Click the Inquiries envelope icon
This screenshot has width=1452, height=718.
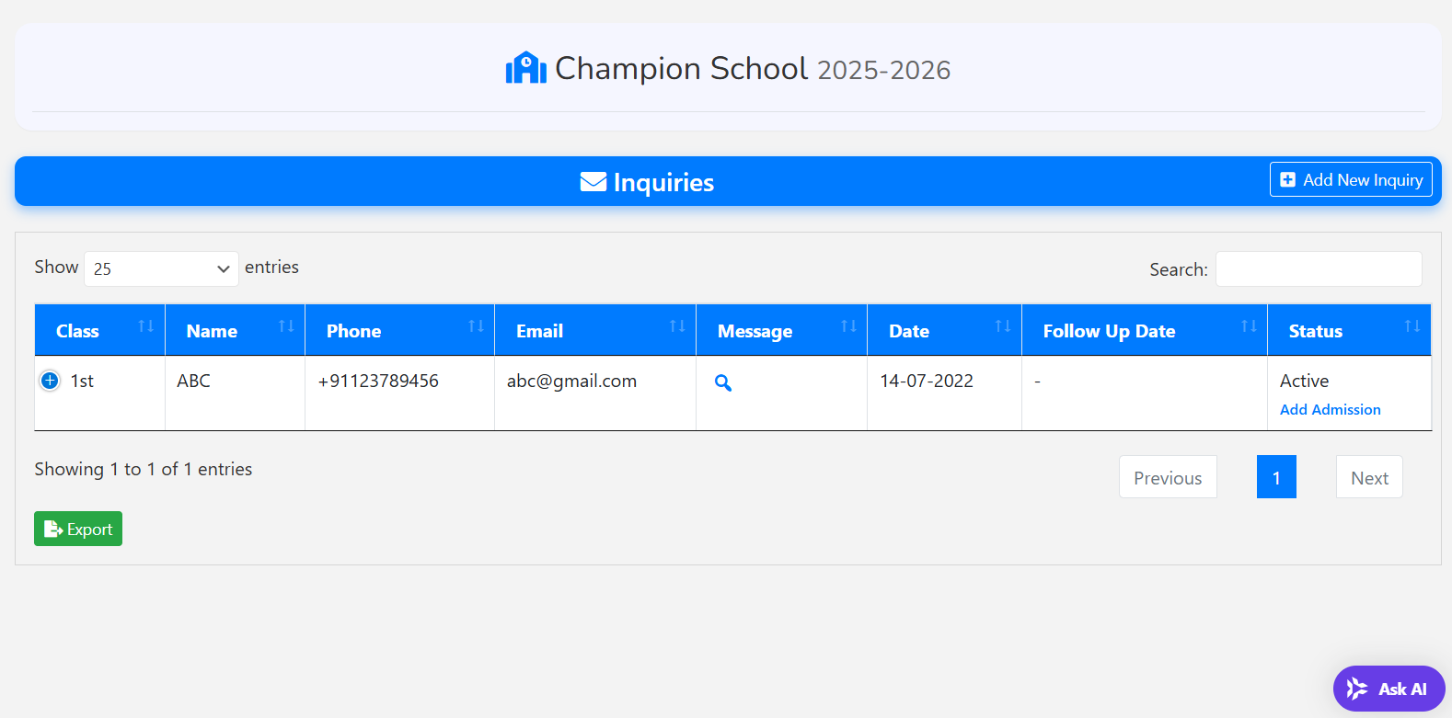tap(593, 182)
